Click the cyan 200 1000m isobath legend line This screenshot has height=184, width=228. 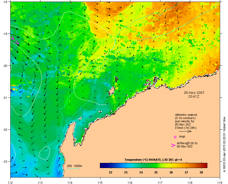73,168
